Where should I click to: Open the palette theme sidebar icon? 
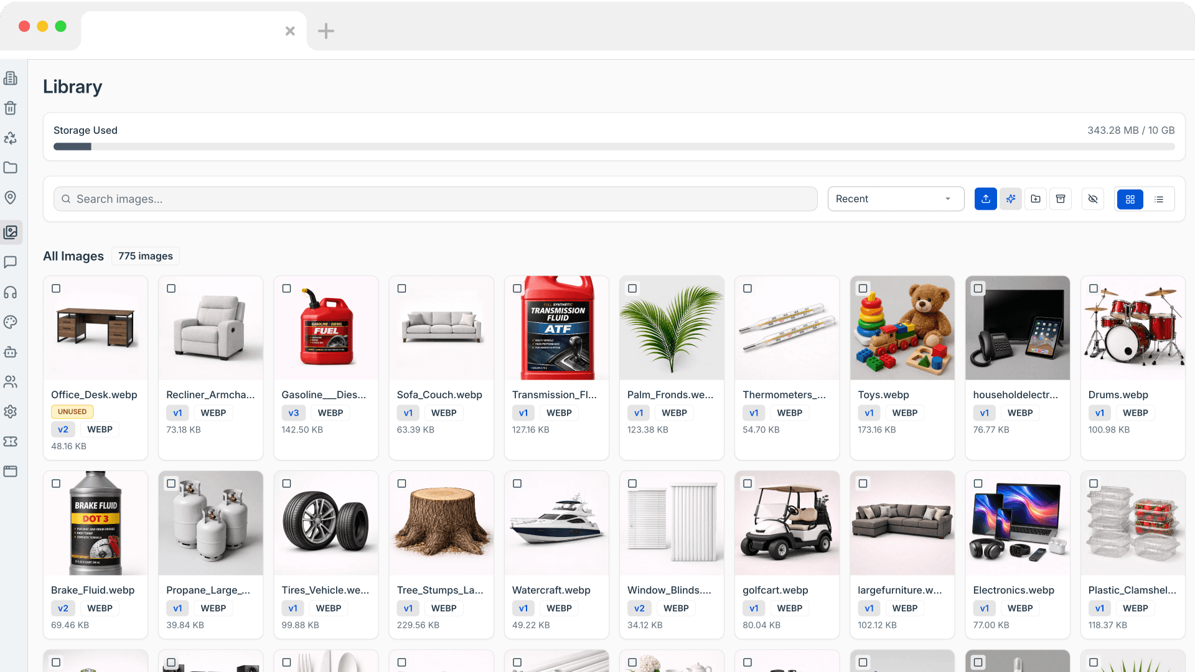click(x=11, y=322)
